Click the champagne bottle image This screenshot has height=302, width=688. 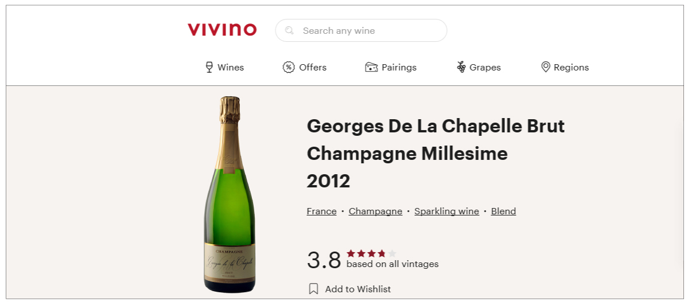point(230,195)
